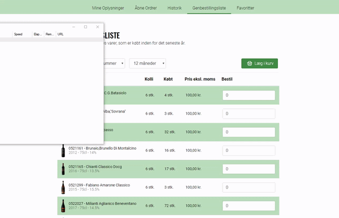The width and height of the screenshot is (339, 218).
Task: Open the 12 måneder period dropdown
Action: pos(147,63)
